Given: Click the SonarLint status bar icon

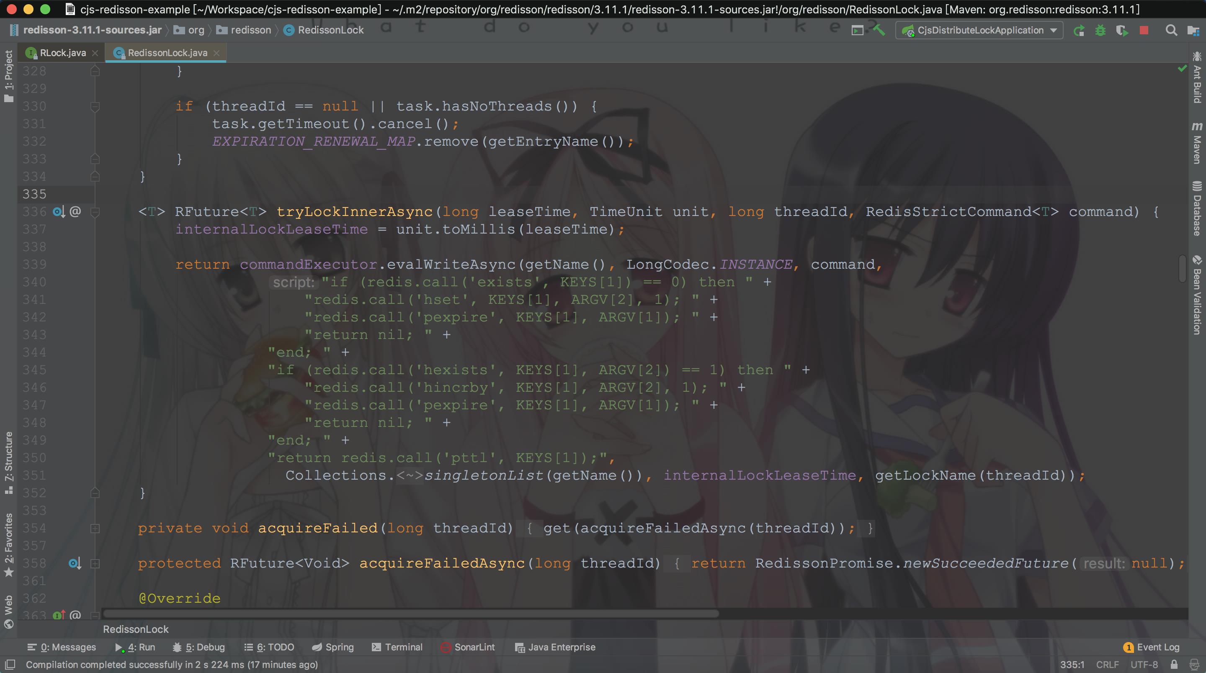Looking at the screenshot, I should (445, 647).
